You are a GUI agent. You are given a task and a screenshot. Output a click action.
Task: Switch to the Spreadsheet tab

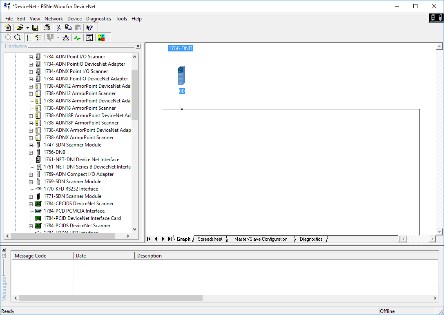click(210, 239)
